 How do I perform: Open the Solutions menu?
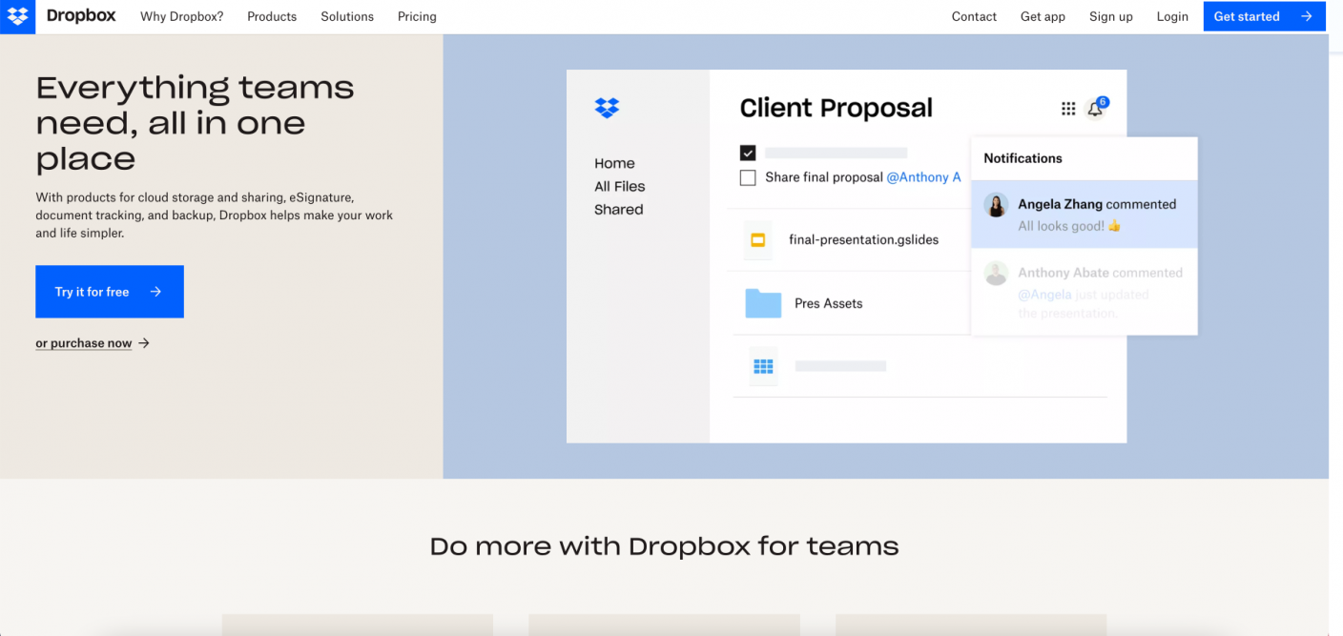click(x=346, y=16)
